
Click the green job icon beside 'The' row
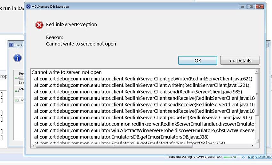(17, 100)
